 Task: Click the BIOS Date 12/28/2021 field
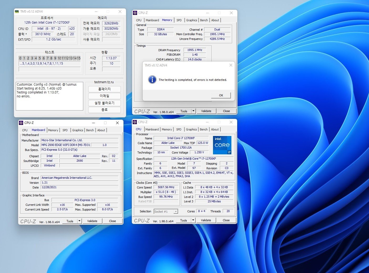(x=80, y=187)
